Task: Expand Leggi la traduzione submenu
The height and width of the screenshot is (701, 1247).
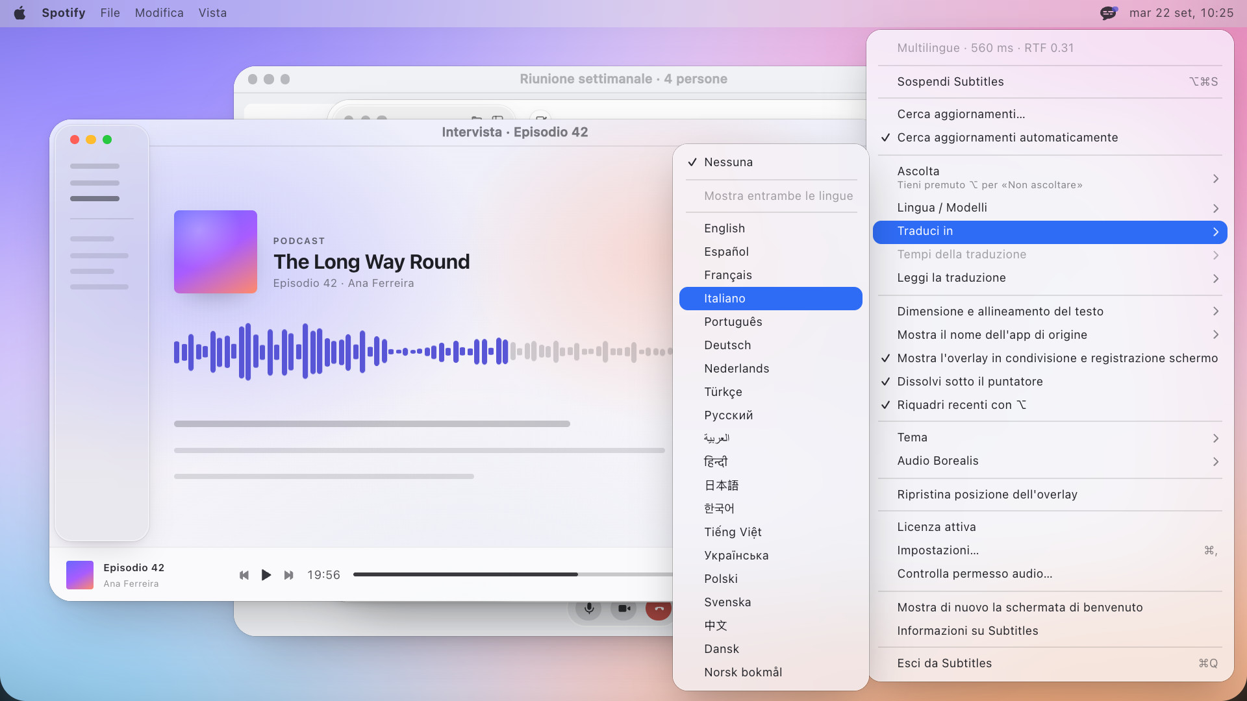Action: point(1050,278)
